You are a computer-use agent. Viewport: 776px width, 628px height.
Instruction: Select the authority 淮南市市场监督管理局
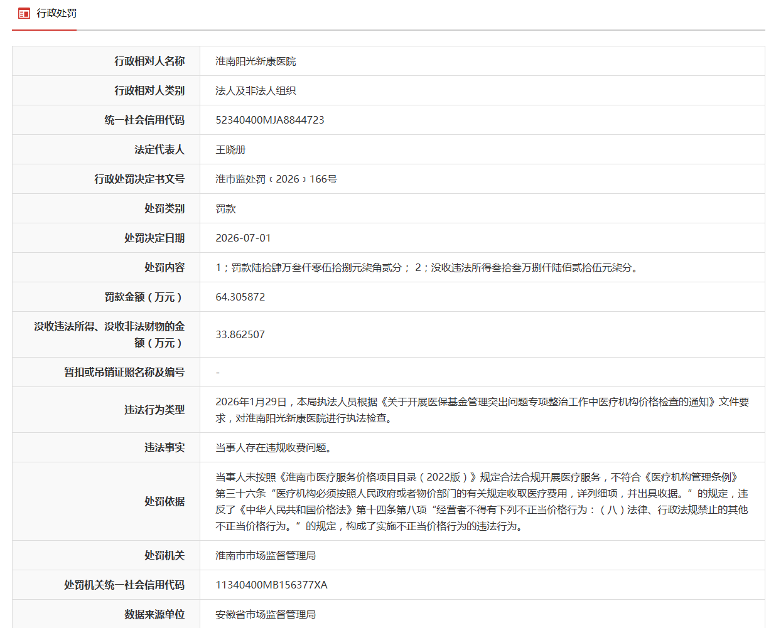pos(266,555)
